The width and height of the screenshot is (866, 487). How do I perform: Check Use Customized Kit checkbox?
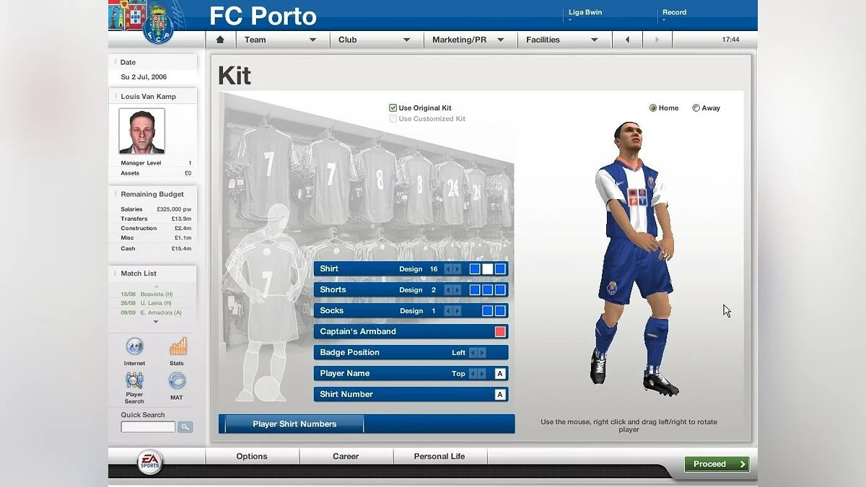393,119
